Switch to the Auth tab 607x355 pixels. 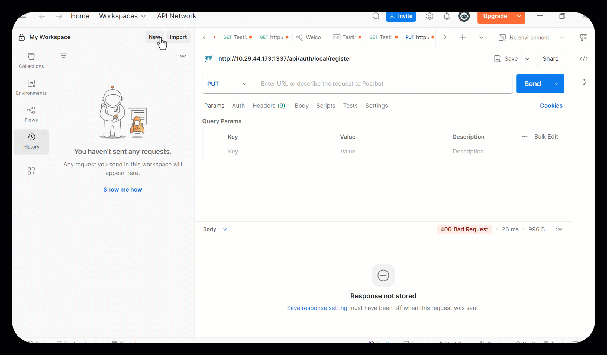(238, 106)
